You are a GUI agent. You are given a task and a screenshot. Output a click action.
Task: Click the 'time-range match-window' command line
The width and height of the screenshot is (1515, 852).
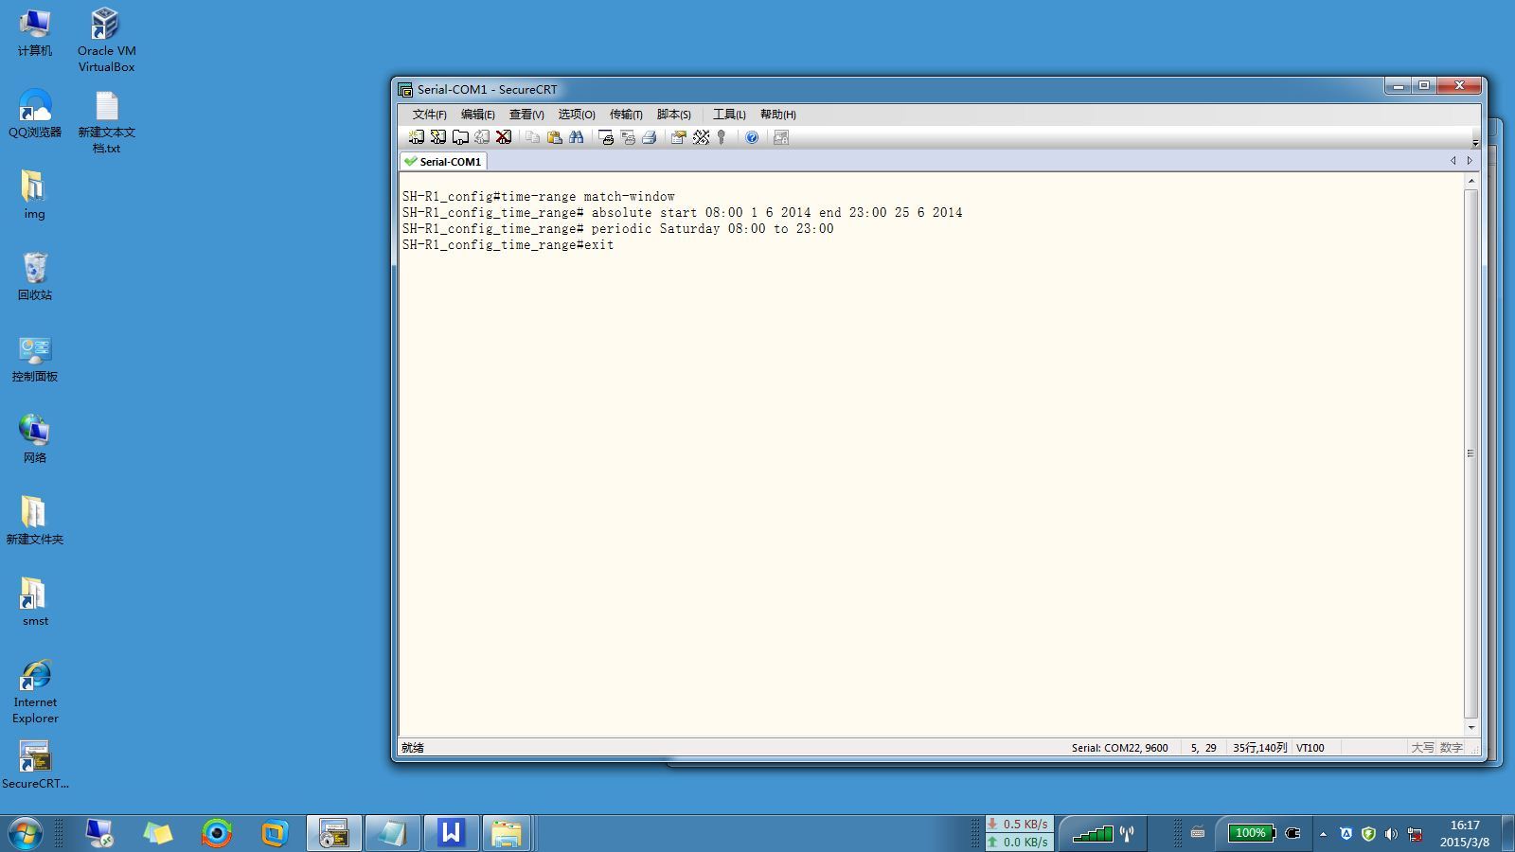click(538, 197)
